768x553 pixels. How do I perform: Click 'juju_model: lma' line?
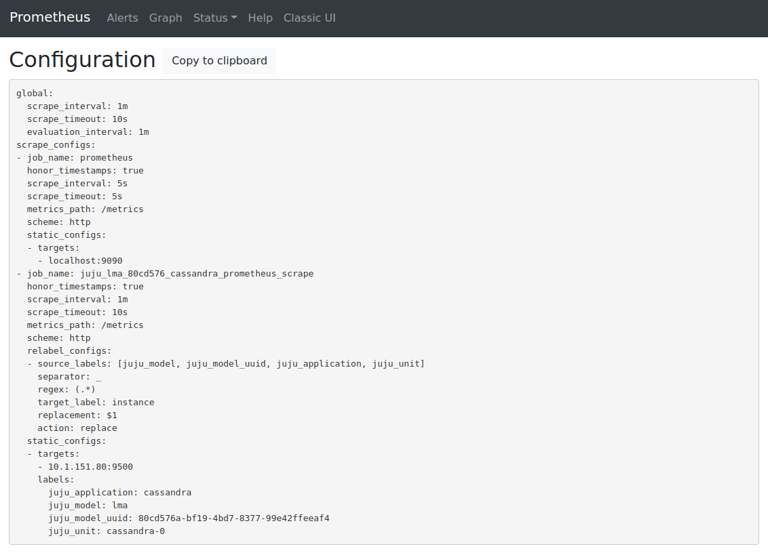(x=88, y=506)
